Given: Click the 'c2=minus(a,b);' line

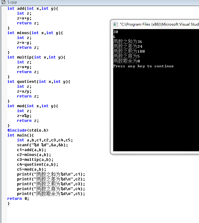Looking at the screenshot, I should (34, 154).
